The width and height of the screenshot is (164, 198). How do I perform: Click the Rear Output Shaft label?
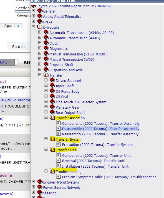click(70, 113)
